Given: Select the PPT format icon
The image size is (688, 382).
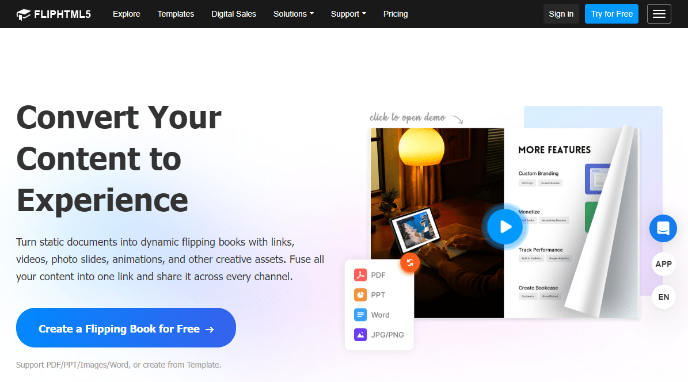Looking at the screenshot, I should pos(361,295).
